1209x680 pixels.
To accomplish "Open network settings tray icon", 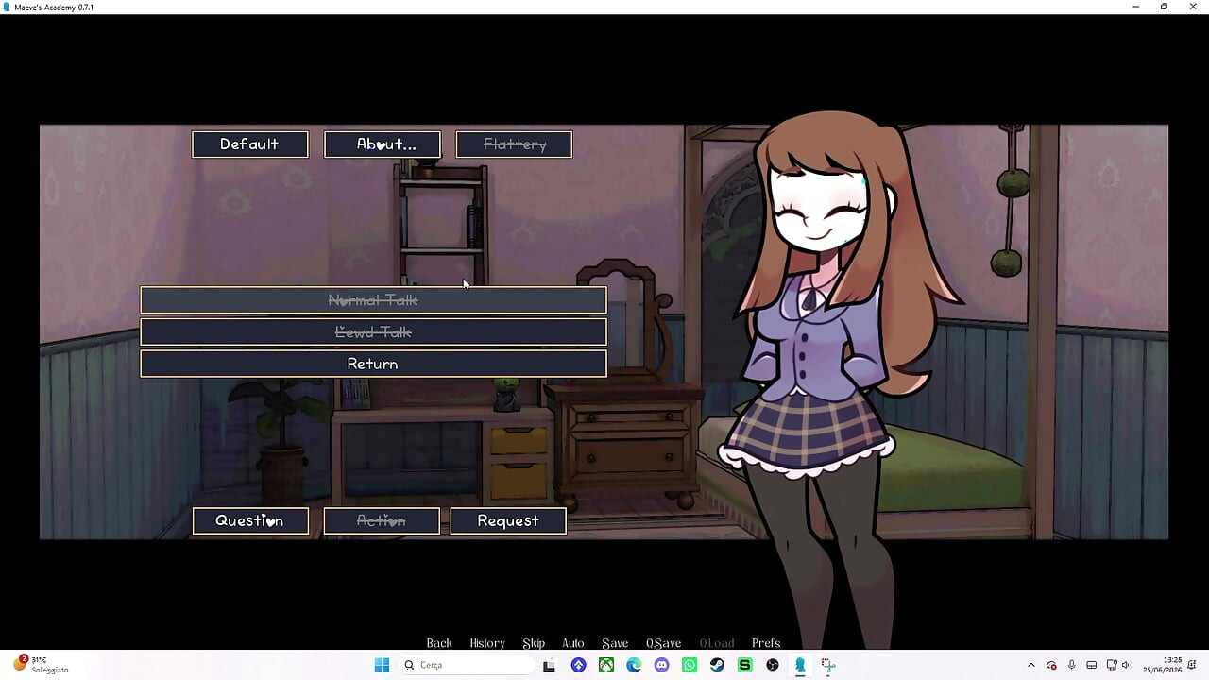I will (x=1112, y=665).
